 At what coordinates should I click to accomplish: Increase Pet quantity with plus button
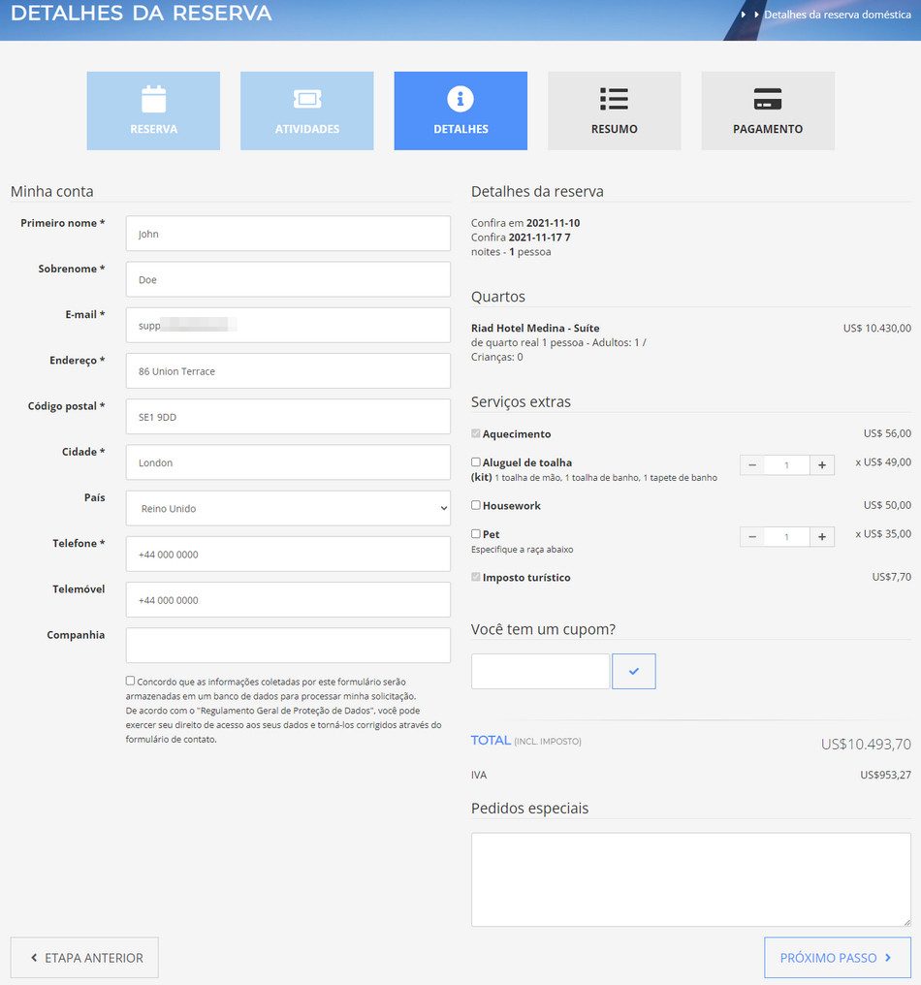(821, 537)
